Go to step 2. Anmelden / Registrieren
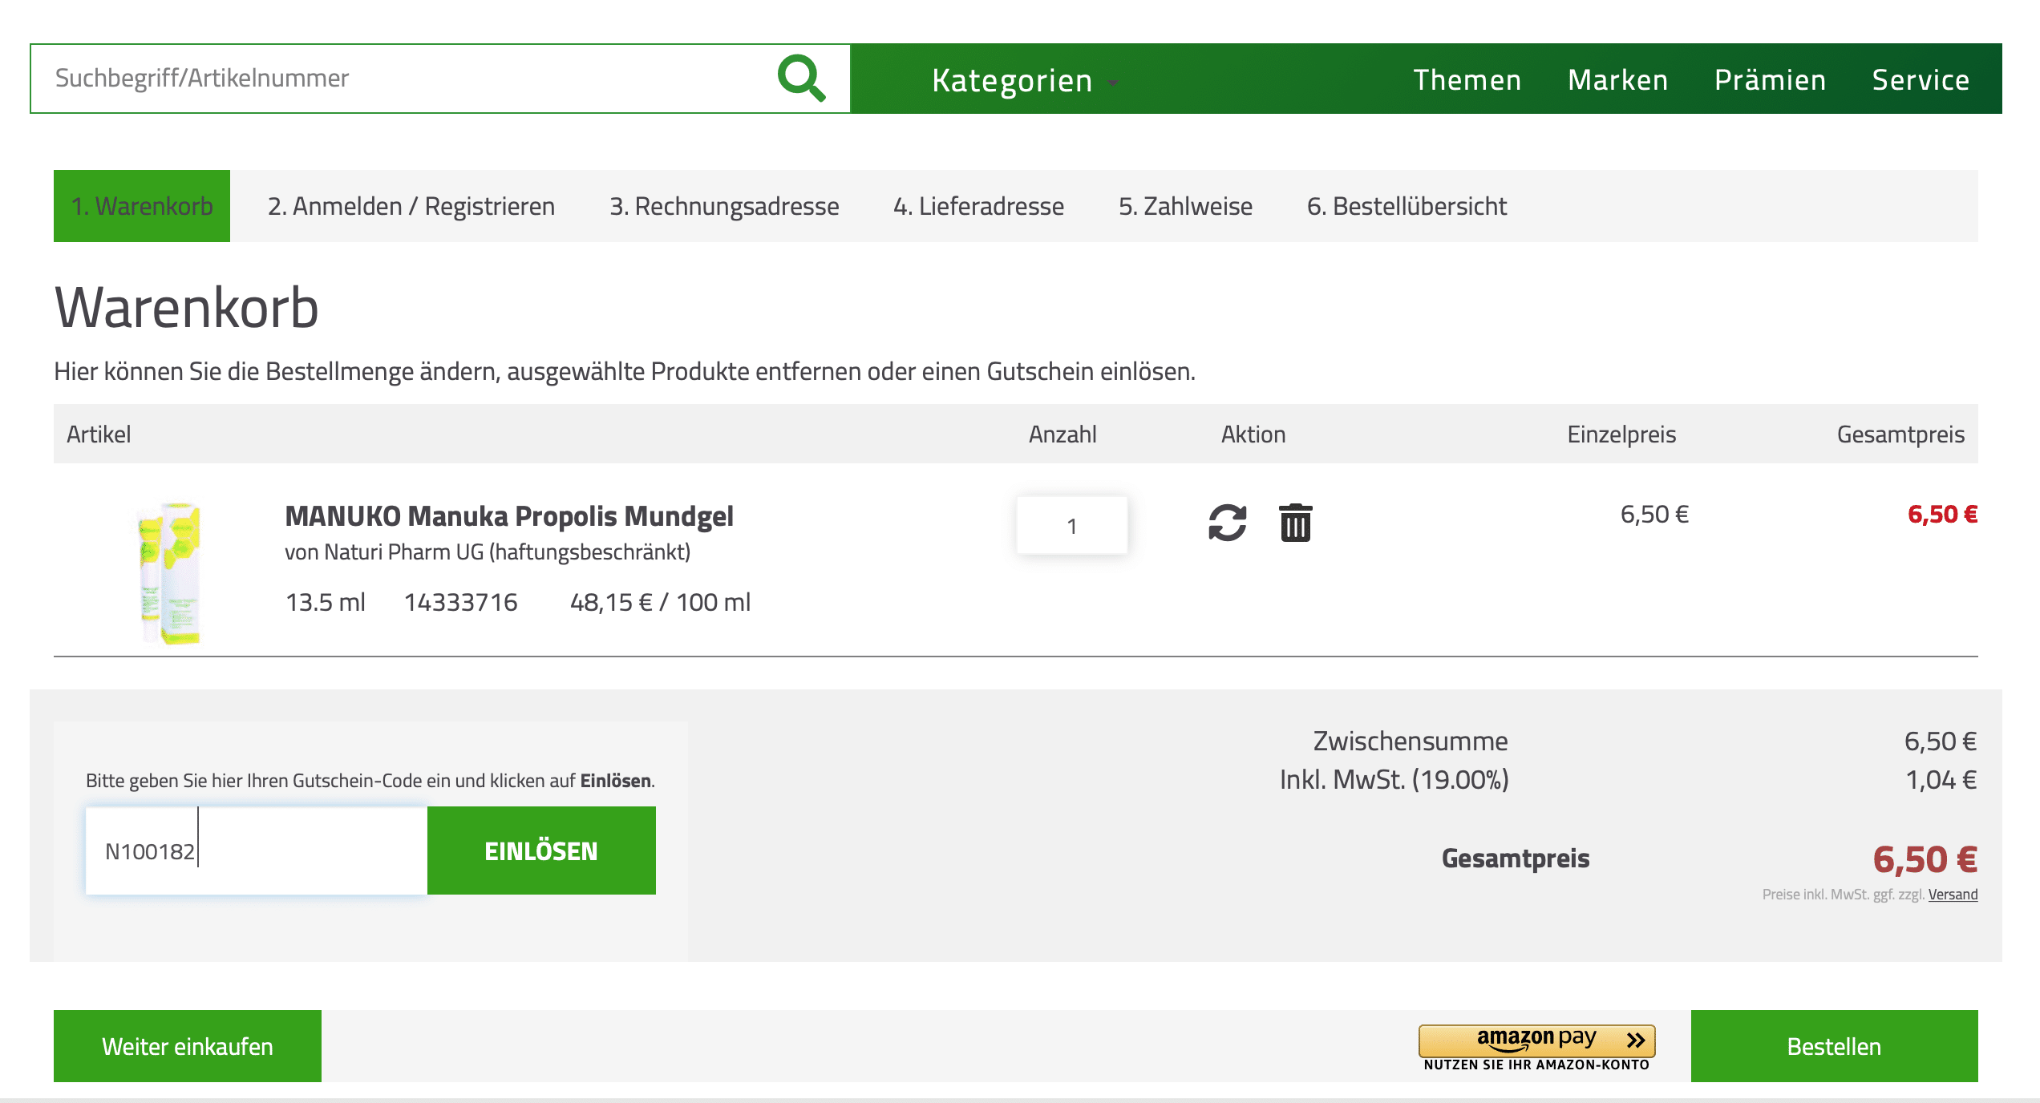The width and height of the screenshot is (2040, 1103). pyautogui.click(x=411, y=206)
